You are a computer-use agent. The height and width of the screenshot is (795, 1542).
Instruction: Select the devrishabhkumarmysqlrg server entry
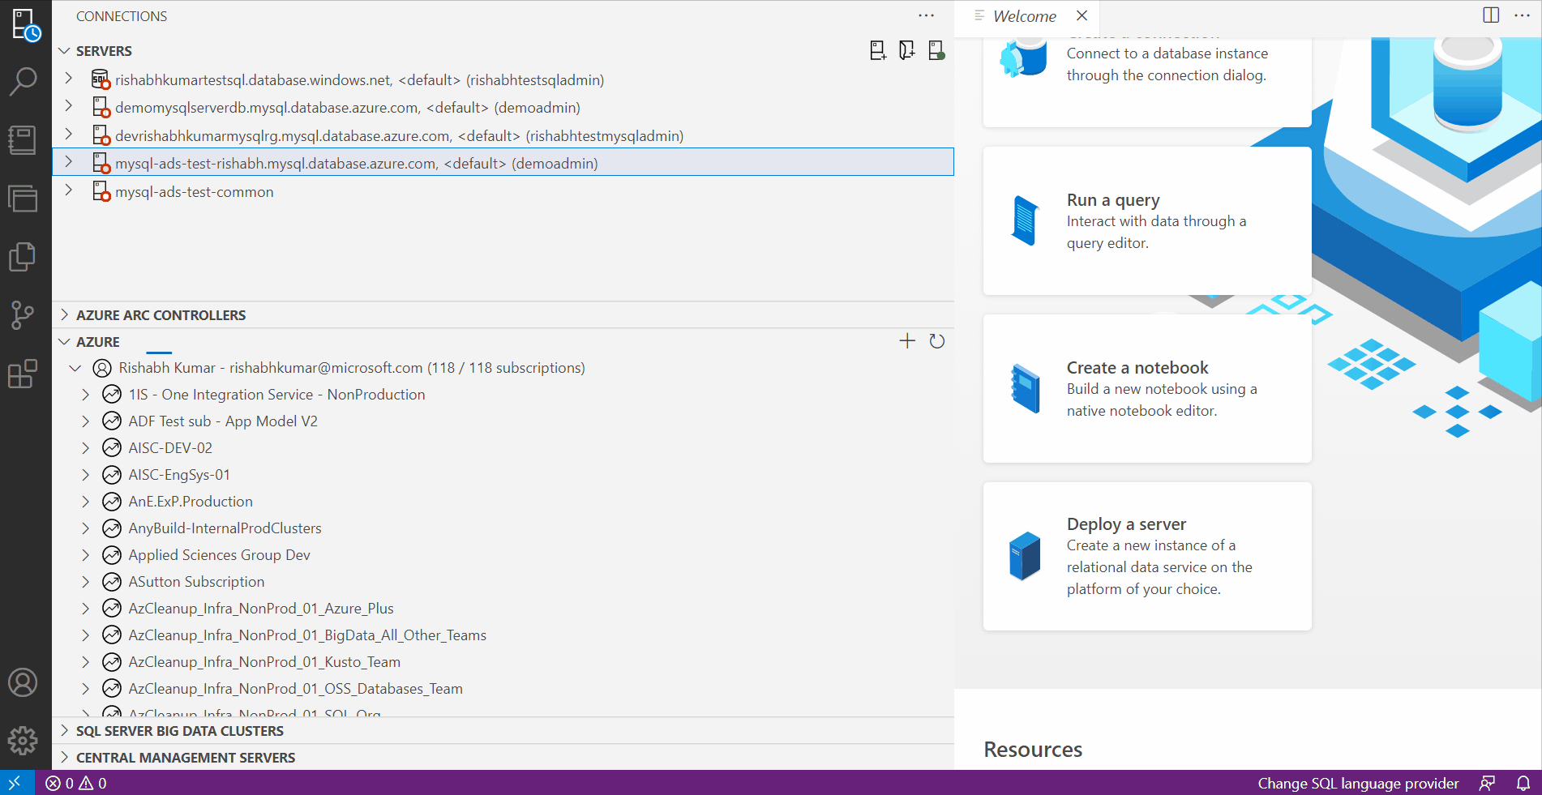click(503, 135)
